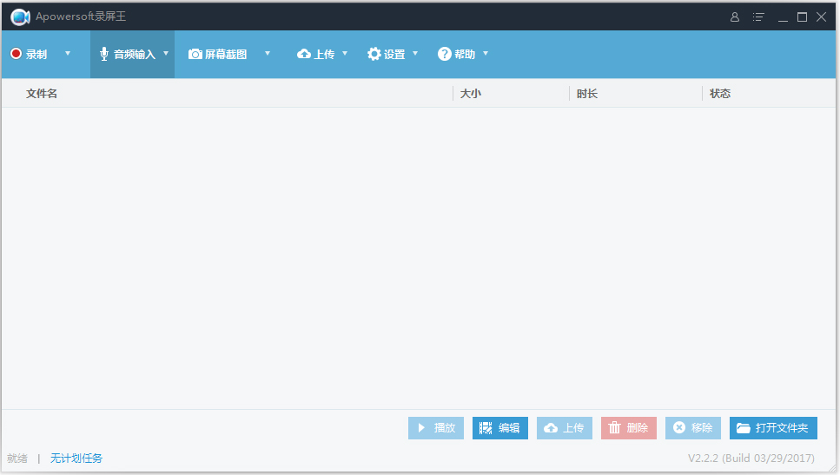Click the microphone audio input icon

[x=104, y=54]
